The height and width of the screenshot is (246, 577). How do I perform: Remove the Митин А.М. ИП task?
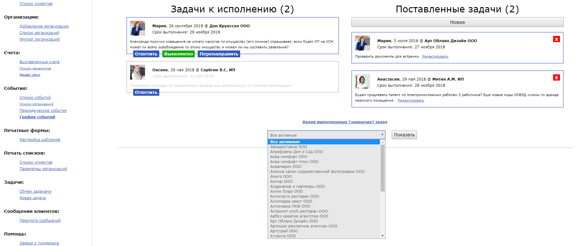pyautogui.click(x=556, y=77)
